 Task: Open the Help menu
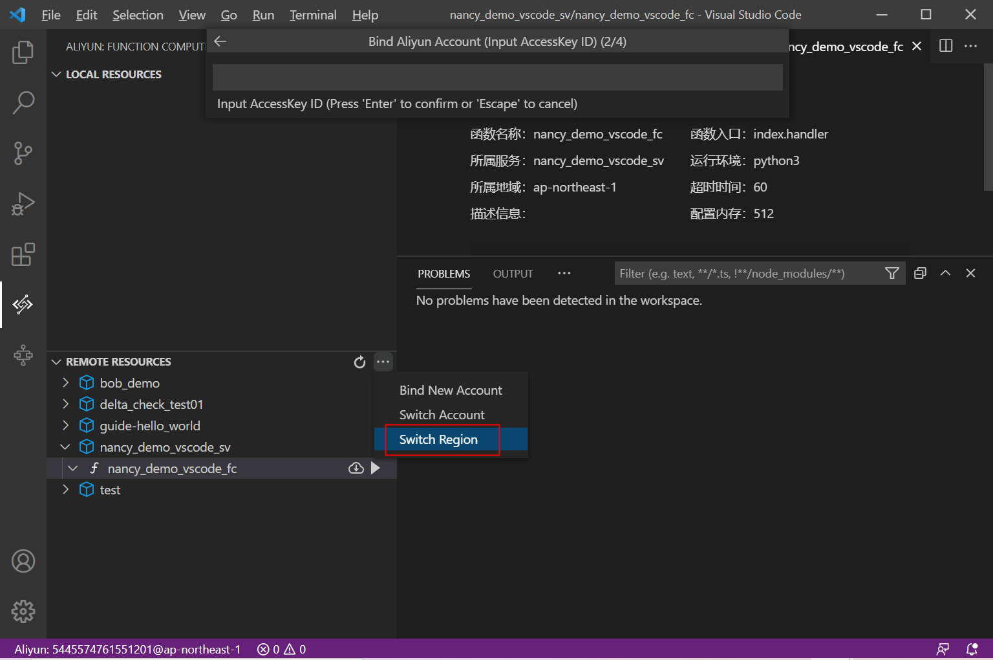(365, 15)
